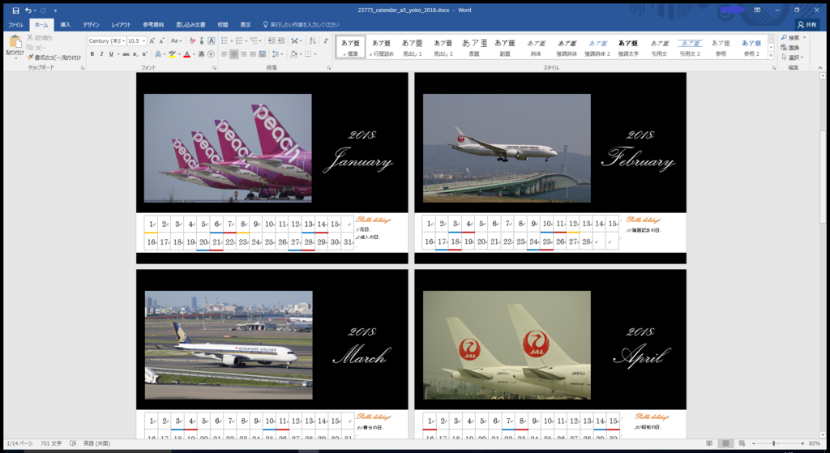Toggle Bold formatting

pos(92,54)
